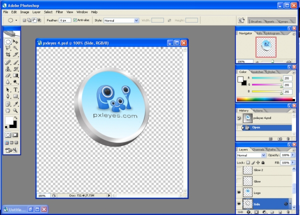300x215 pixels.
Task: Select the Notes tool
Action: point(8,104)
